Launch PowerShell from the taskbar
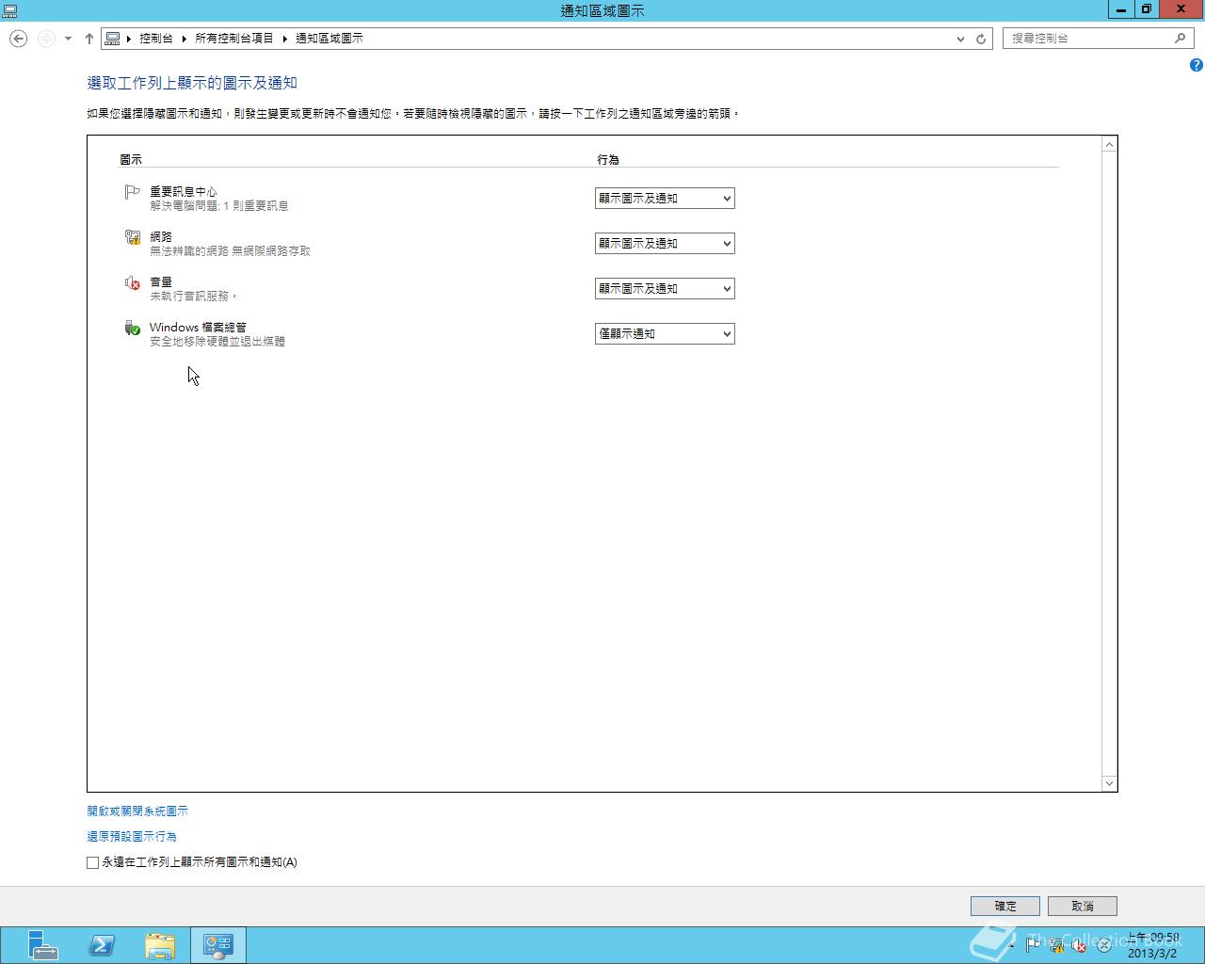 click(x=102, y=945)
